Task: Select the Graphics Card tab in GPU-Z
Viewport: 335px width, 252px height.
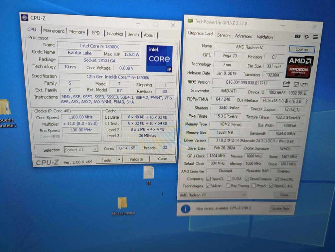Action: pyautogui.click(x=201, y=33)
